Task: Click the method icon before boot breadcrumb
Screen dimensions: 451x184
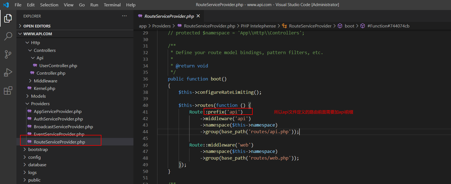Action: (340, 26)
